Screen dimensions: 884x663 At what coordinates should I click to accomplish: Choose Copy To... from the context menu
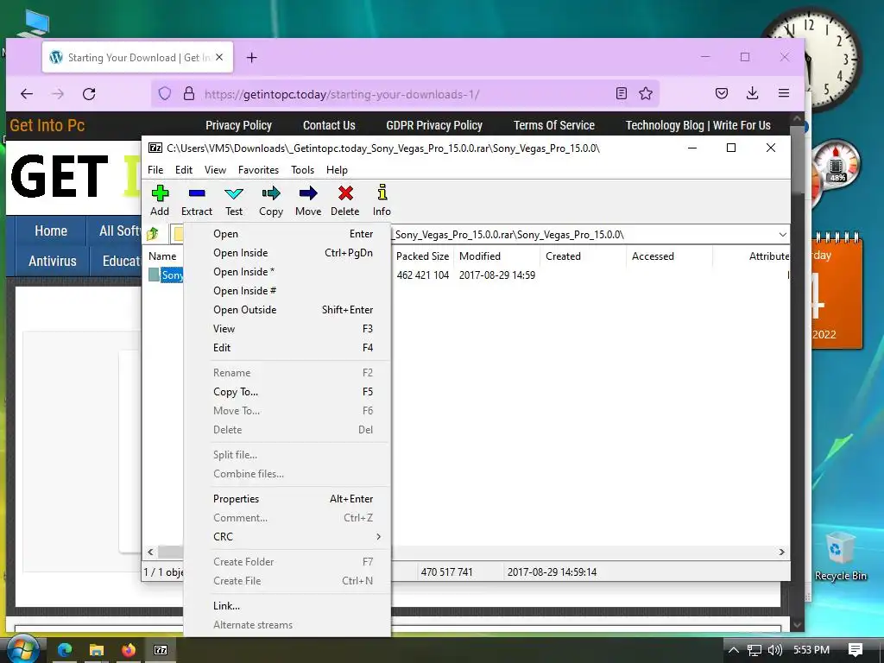[287, 392]
